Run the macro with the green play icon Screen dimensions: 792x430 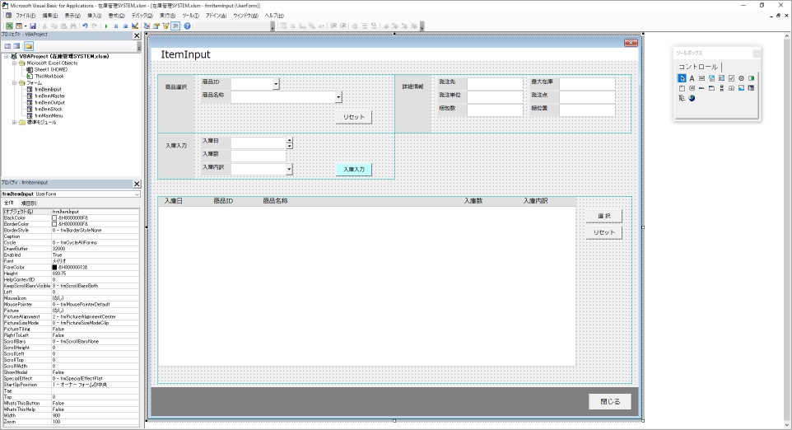click(106, 26)
